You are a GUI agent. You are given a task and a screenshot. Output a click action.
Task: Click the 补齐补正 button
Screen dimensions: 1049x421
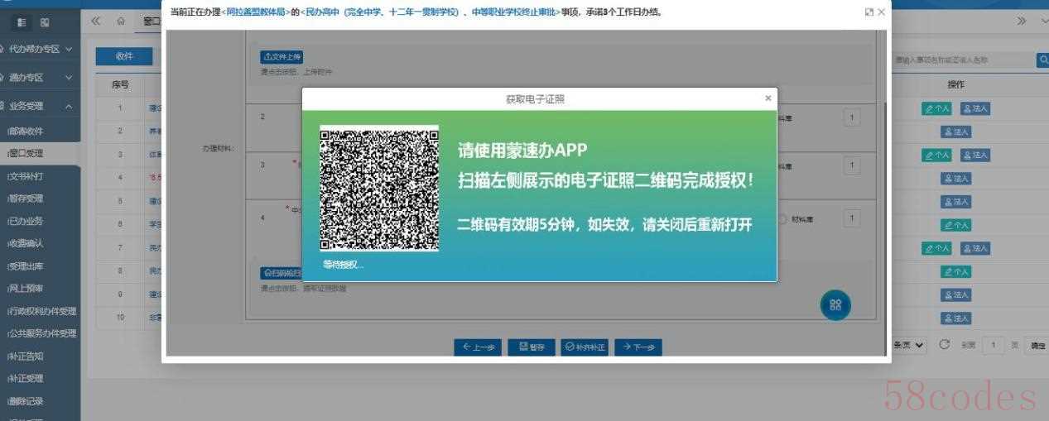point(585,347)
